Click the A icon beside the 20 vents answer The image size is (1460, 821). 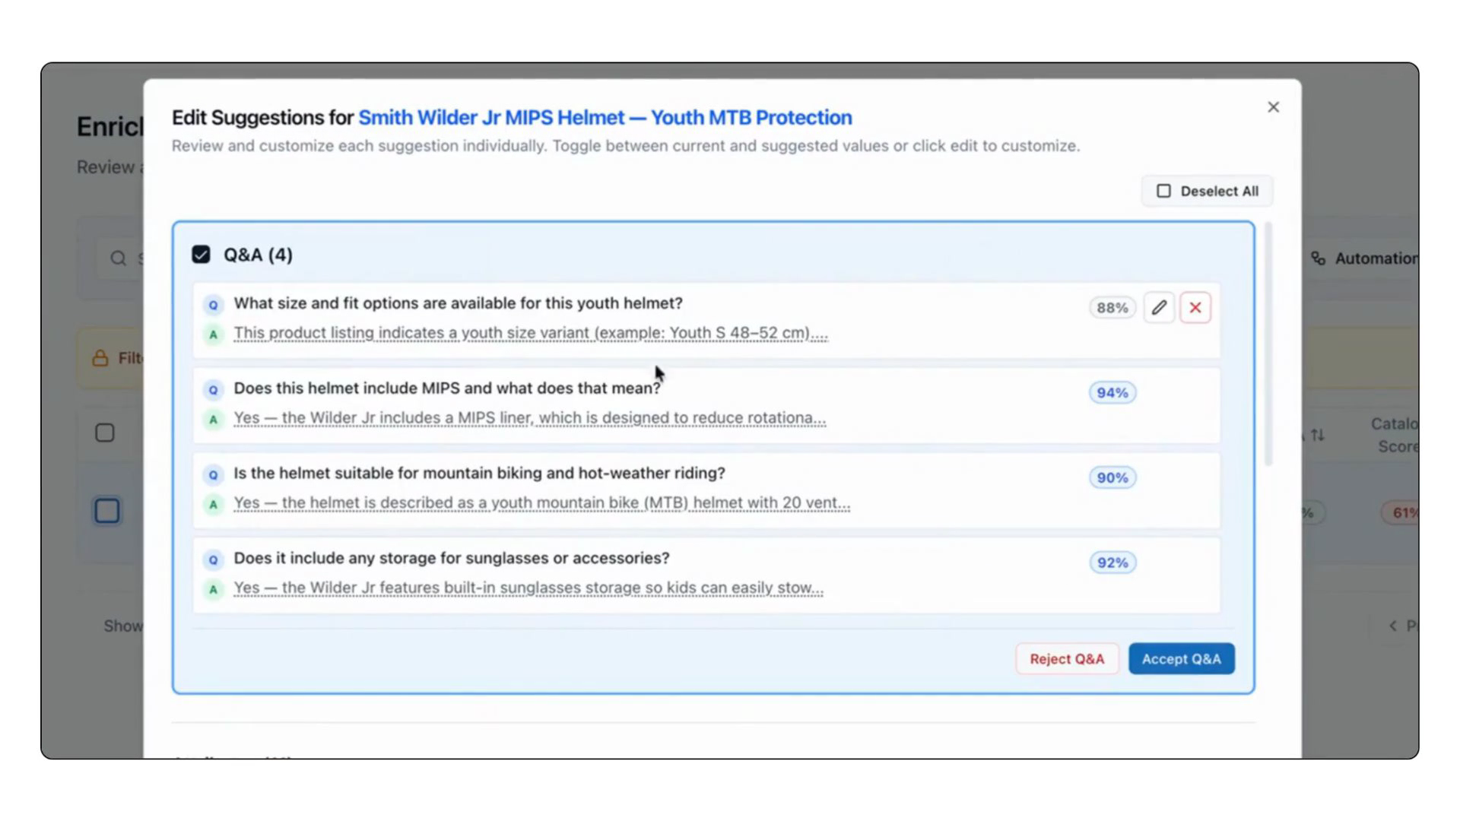[213, 505]
